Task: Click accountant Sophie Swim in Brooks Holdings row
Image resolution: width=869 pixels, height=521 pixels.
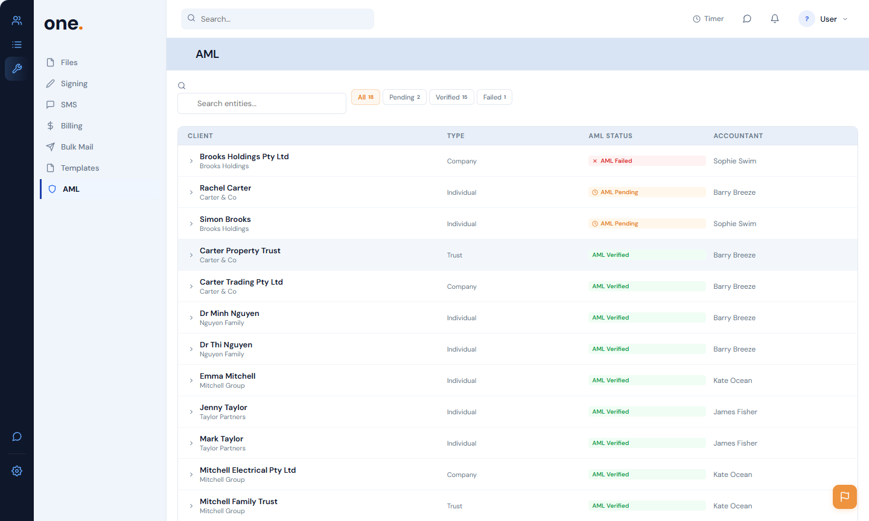Action: (734, 161)
